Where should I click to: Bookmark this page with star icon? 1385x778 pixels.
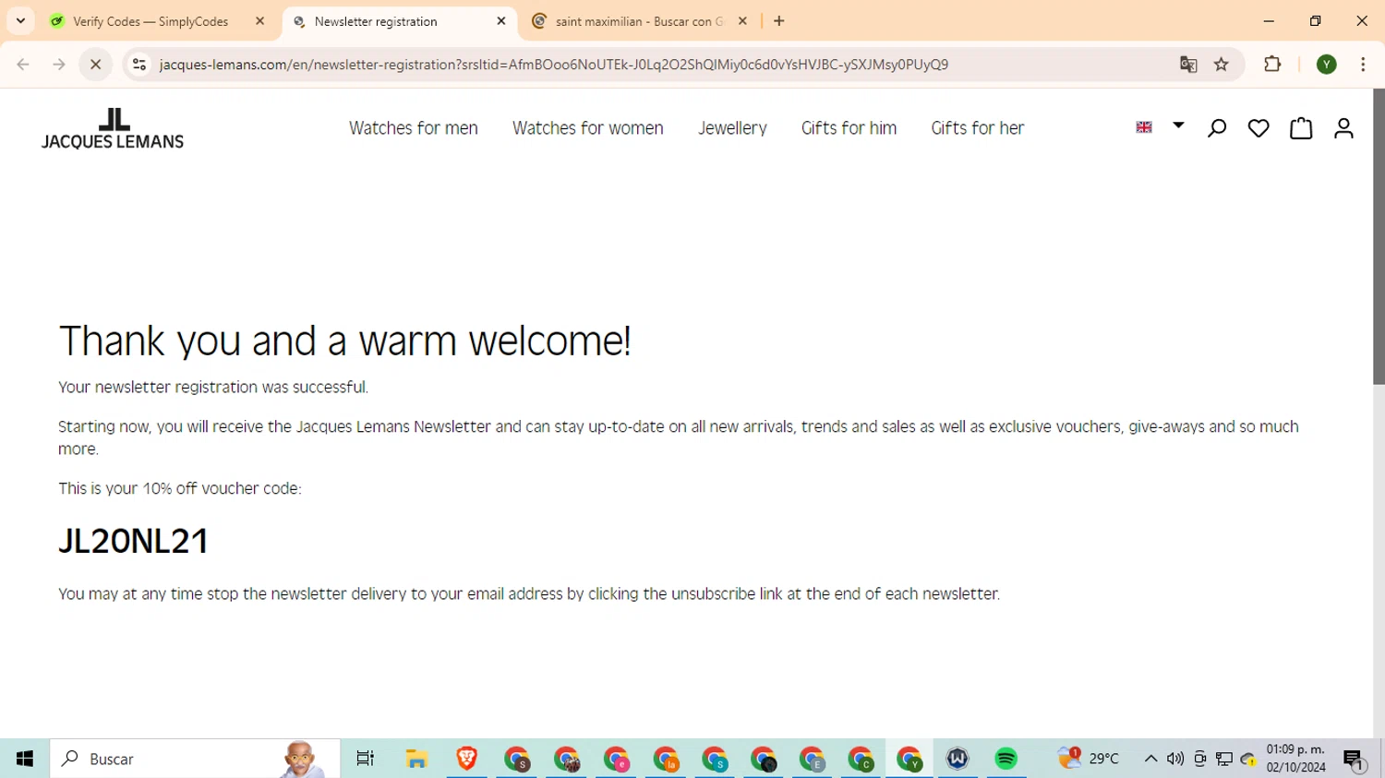(1222, 65)
